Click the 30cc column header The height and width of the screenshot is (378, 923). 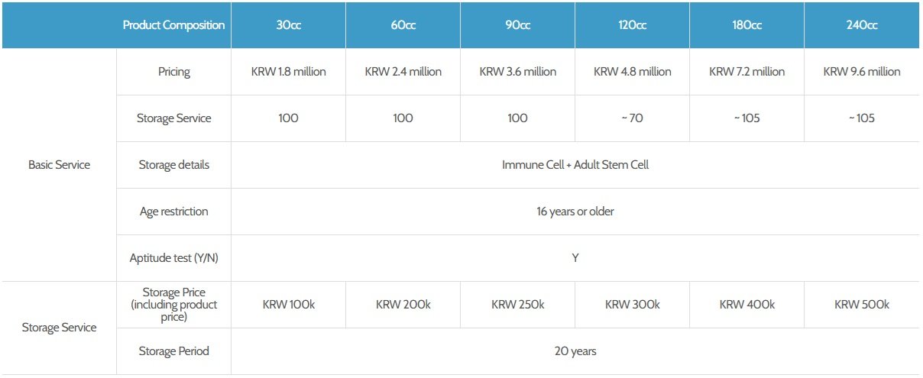coord(288,24)
